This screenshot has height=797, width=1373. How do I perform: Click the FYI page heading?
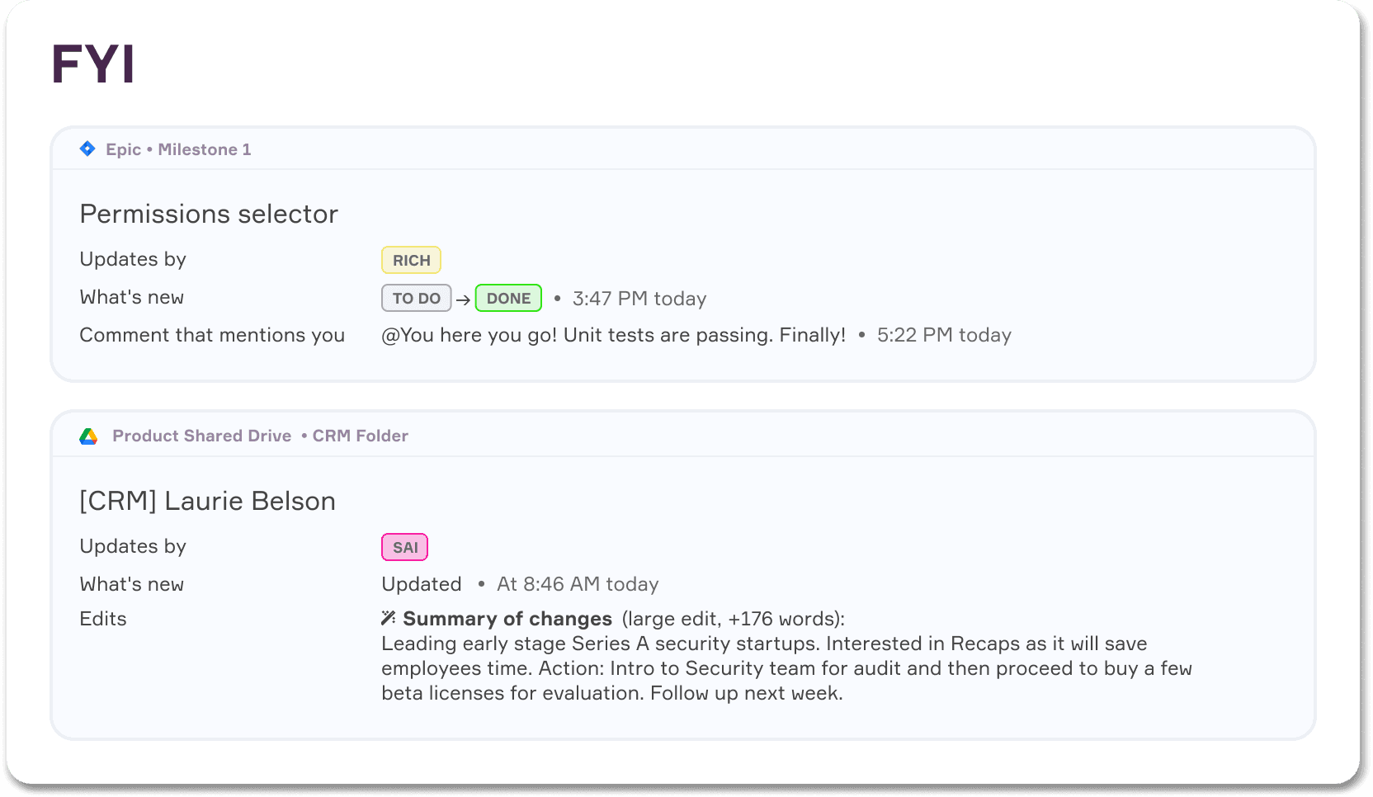[93, 64]
